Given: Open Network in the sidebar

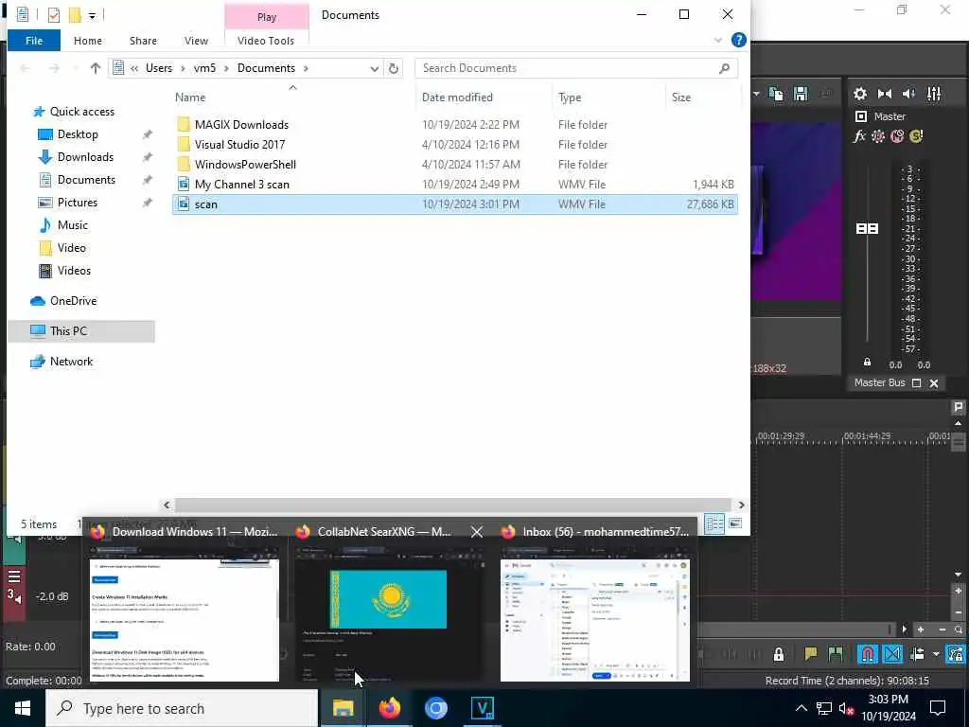Looking at the screenshot, I should tap(71, 361).
